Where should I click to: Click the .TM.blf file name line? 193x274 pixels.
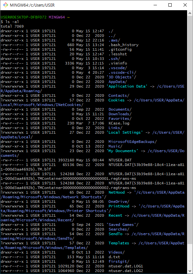click(x=26, y=169)
